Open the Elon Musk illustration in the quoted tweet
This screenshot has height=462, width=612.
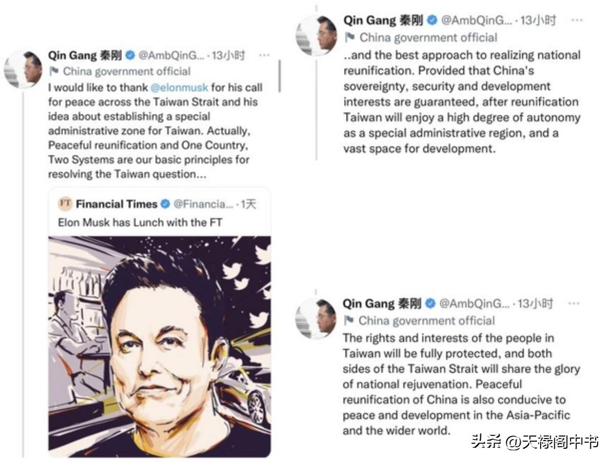click(x=160, y=346)
